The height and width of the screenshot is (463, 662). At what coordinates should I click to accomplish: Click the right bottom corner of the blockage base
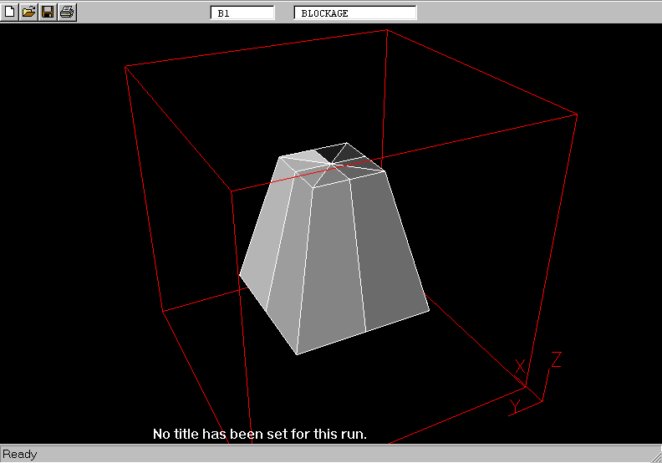[x=430, y=310]
